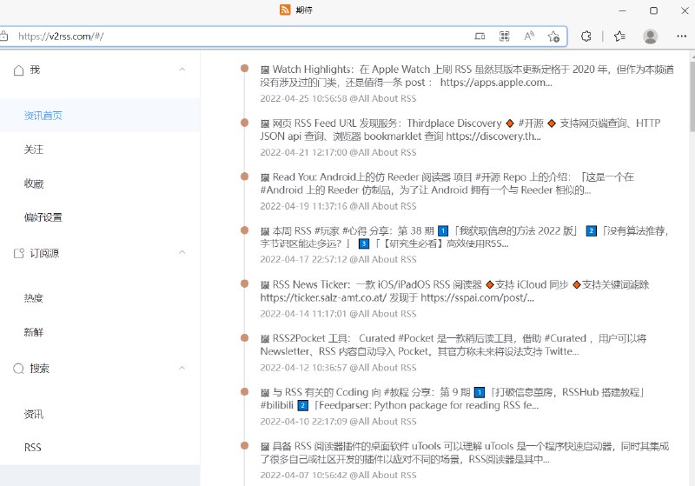Collapse the 我 sidebar section

click(182, 70)
